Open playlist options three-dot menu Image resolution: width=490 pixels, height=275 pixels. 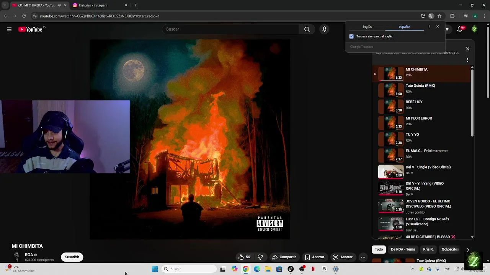(467, 60)
